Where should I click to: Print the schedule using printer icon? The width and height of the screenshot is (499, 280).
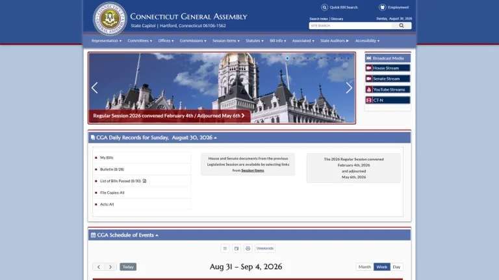coord(248,248)
